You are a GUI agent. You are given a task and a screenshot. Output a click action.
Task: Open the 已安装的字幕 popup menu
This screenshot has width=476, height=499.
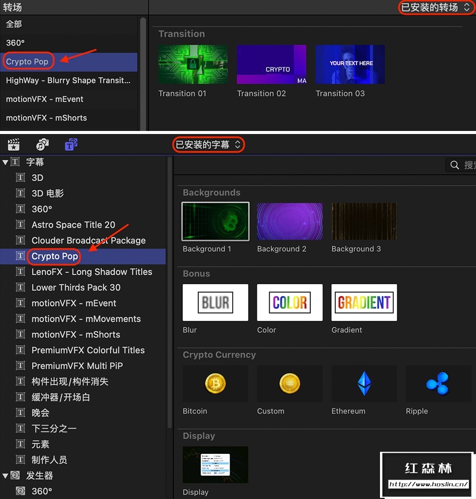208,145
